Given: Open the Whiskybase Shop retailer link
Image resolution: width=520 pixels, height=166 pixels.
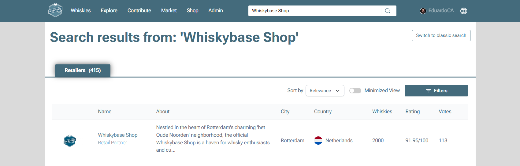Looking at the screenshot, I should 118,135.
